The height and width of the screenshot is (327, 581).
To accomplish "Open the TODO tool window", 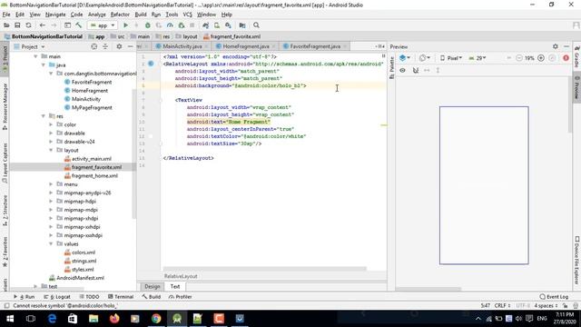I will click(x=89, y=297).
